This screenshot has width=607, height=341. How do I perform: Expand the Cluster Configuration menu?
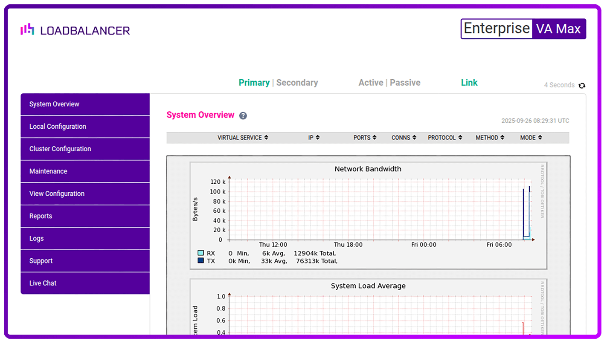(60, 149)
